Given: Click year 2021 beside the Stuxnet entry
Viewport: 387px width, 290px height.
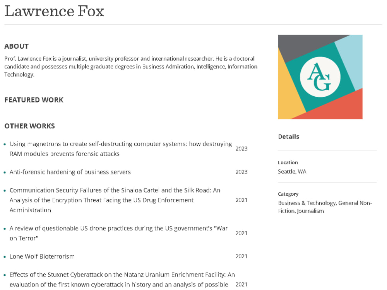Looking at the screenshot, I should click(x=241, y=284).
